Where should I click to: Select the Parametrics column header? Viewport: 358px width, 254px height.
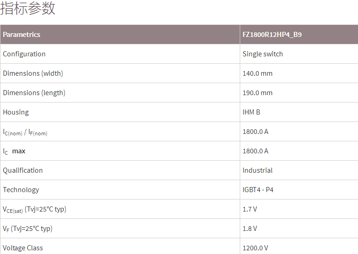[22, 35]
